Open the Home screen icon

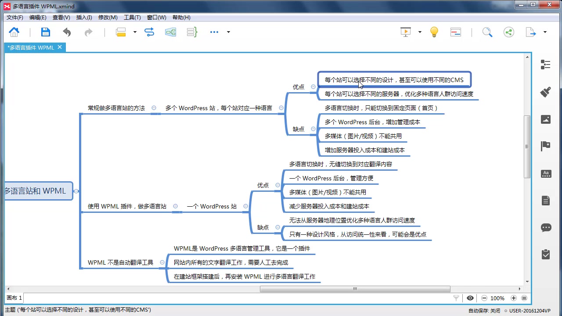point(14,32)
